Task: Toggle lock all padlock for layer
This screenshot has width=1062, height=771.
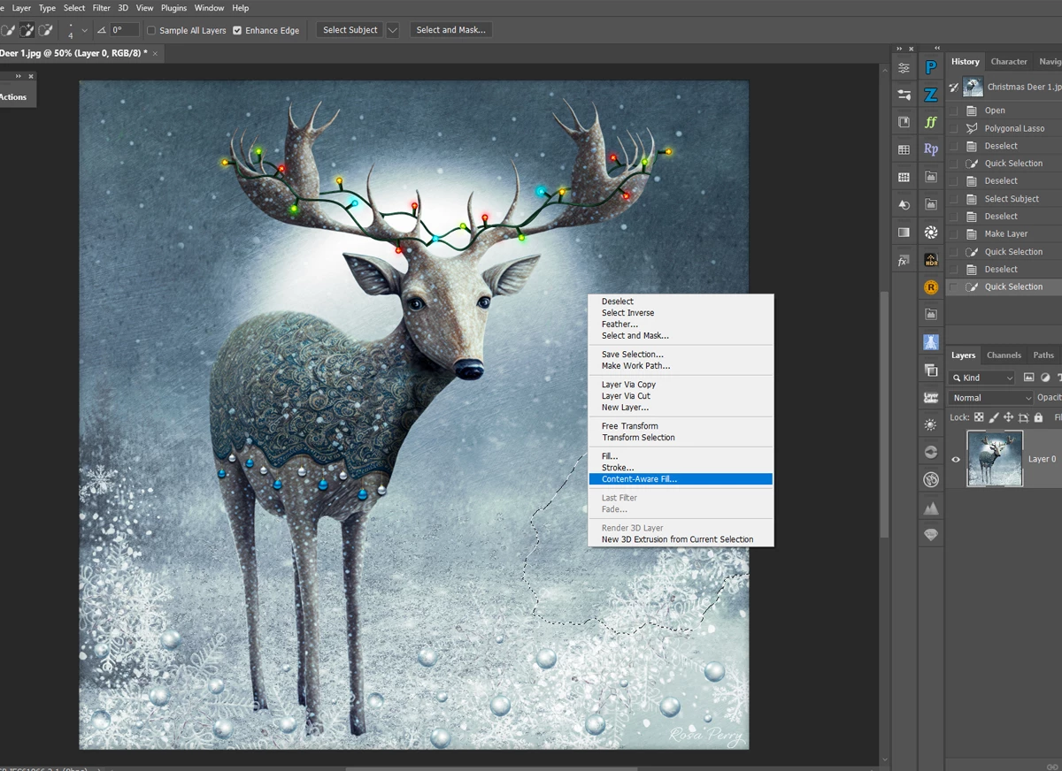Action: point(1038,417)
